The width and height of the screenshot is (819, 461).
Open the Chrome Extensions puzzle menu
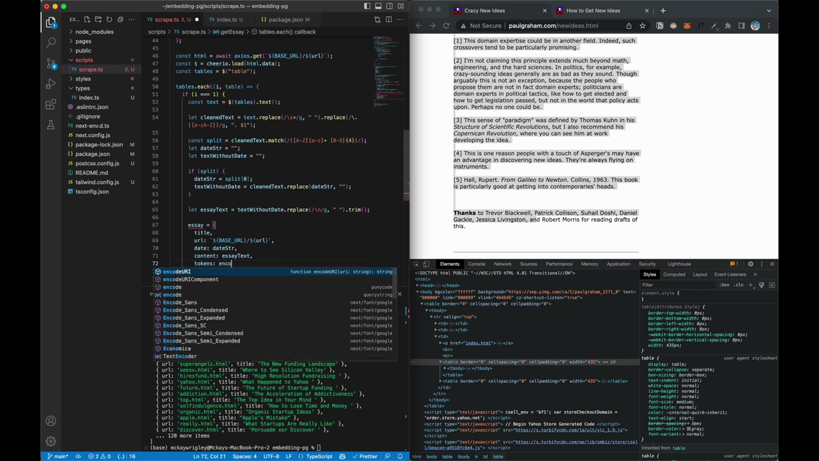point(728,26)
